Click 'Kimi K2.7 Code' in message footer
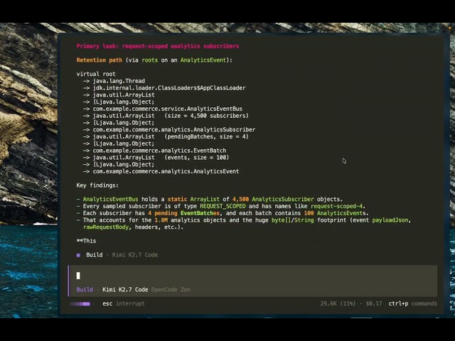 pos(135,255)
